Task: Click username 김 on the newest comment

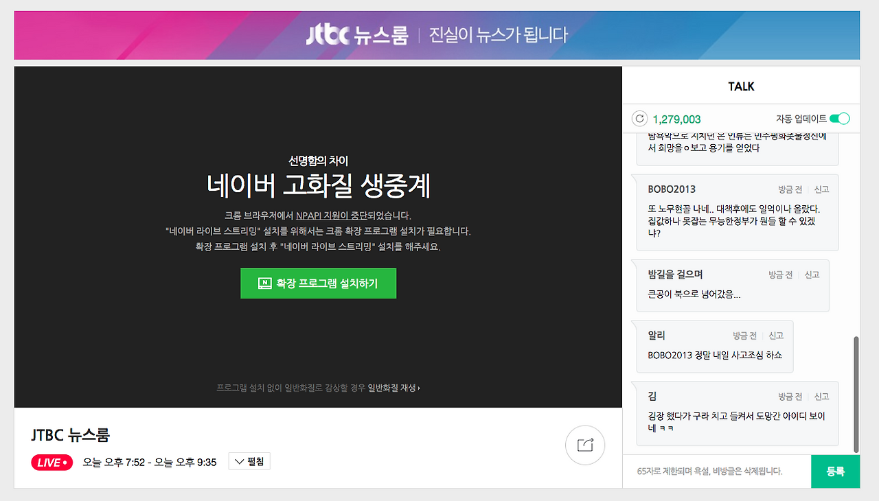Action: [652, 396]
